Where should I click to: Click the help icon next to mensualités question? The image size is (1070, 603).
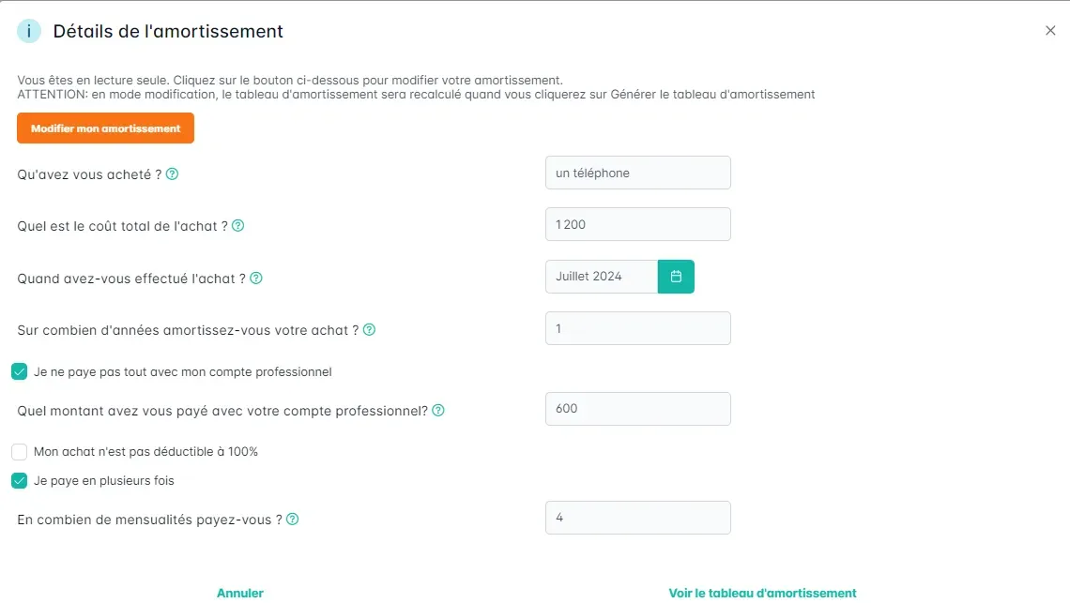(293, 520)
